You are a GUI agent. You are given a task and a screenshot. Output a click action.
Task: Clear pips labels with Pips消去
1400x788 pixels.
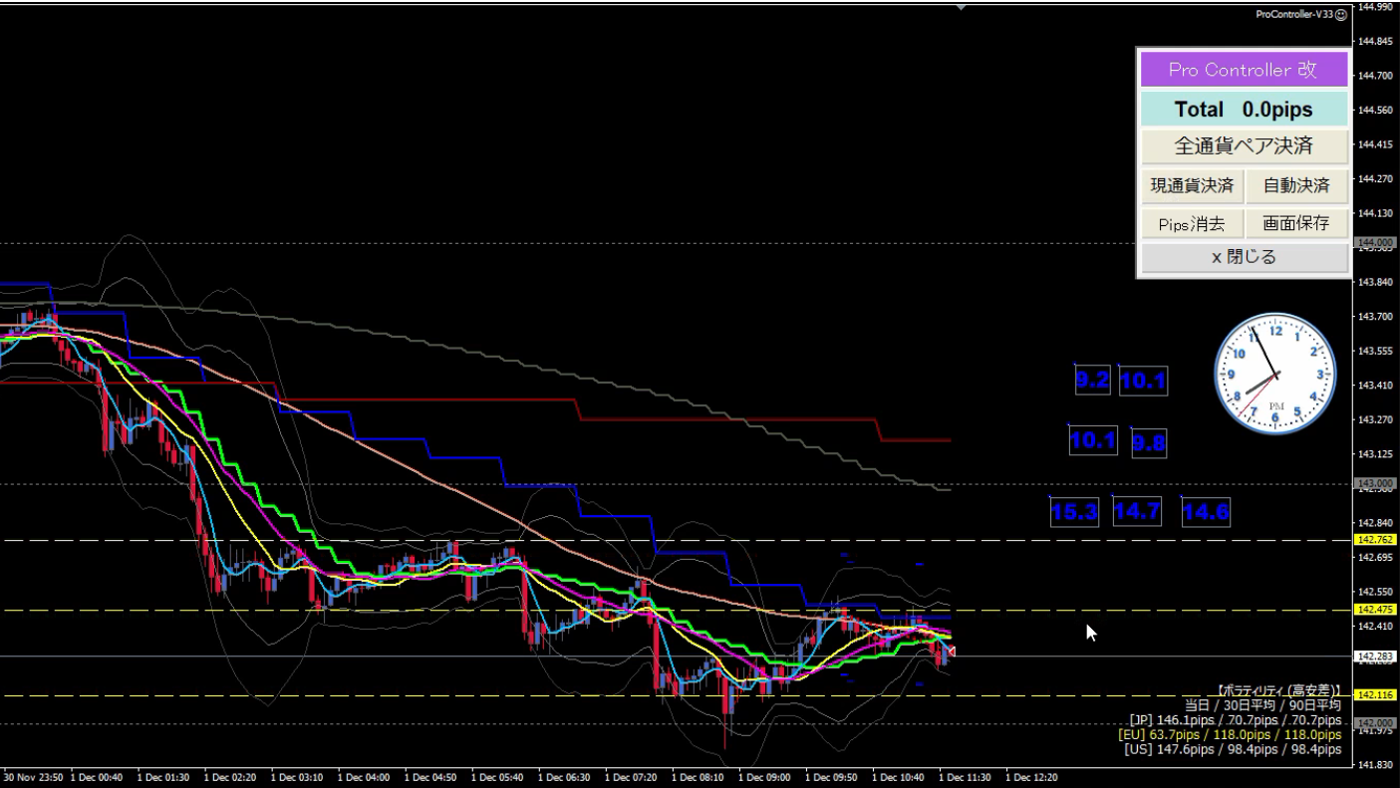(1192, 223)
